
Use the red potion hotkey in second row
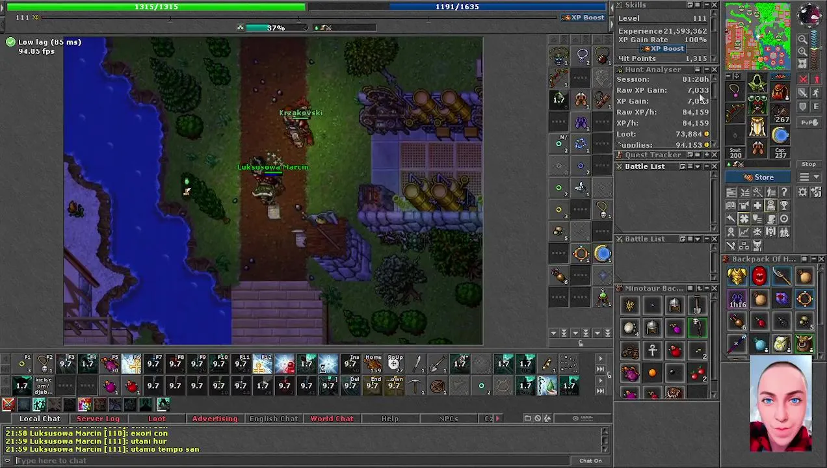[x=131, y=386]
